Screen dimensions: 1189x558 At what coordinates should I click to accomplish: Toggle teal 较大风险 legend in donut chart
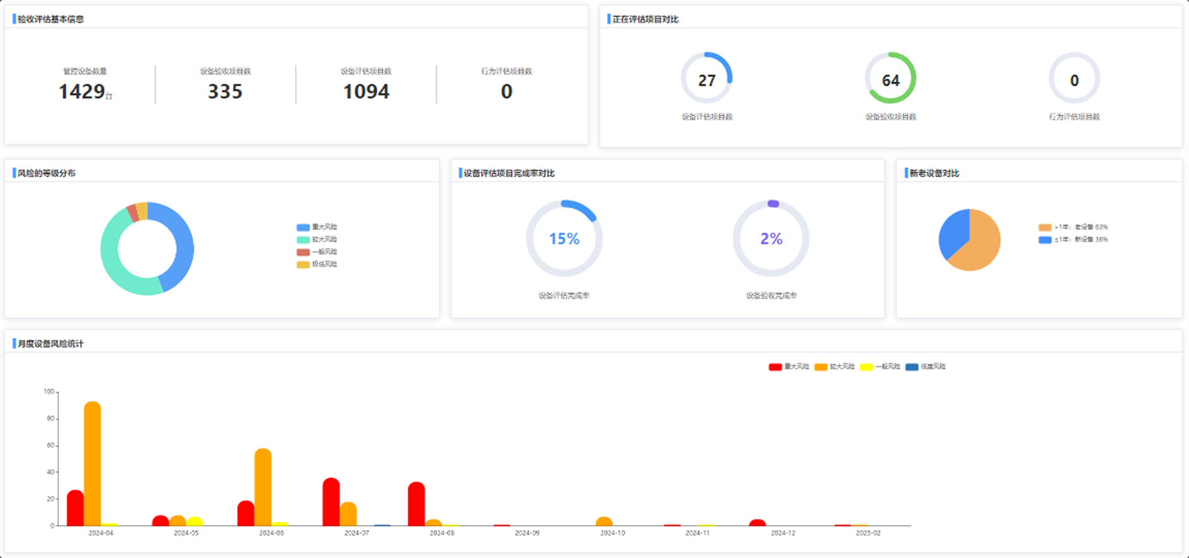pyautogui.click(x=316, y=240)
